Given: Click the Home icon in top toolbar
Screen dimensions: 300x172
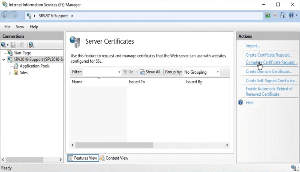Looking at the screenshot, I should coord(282,15).
